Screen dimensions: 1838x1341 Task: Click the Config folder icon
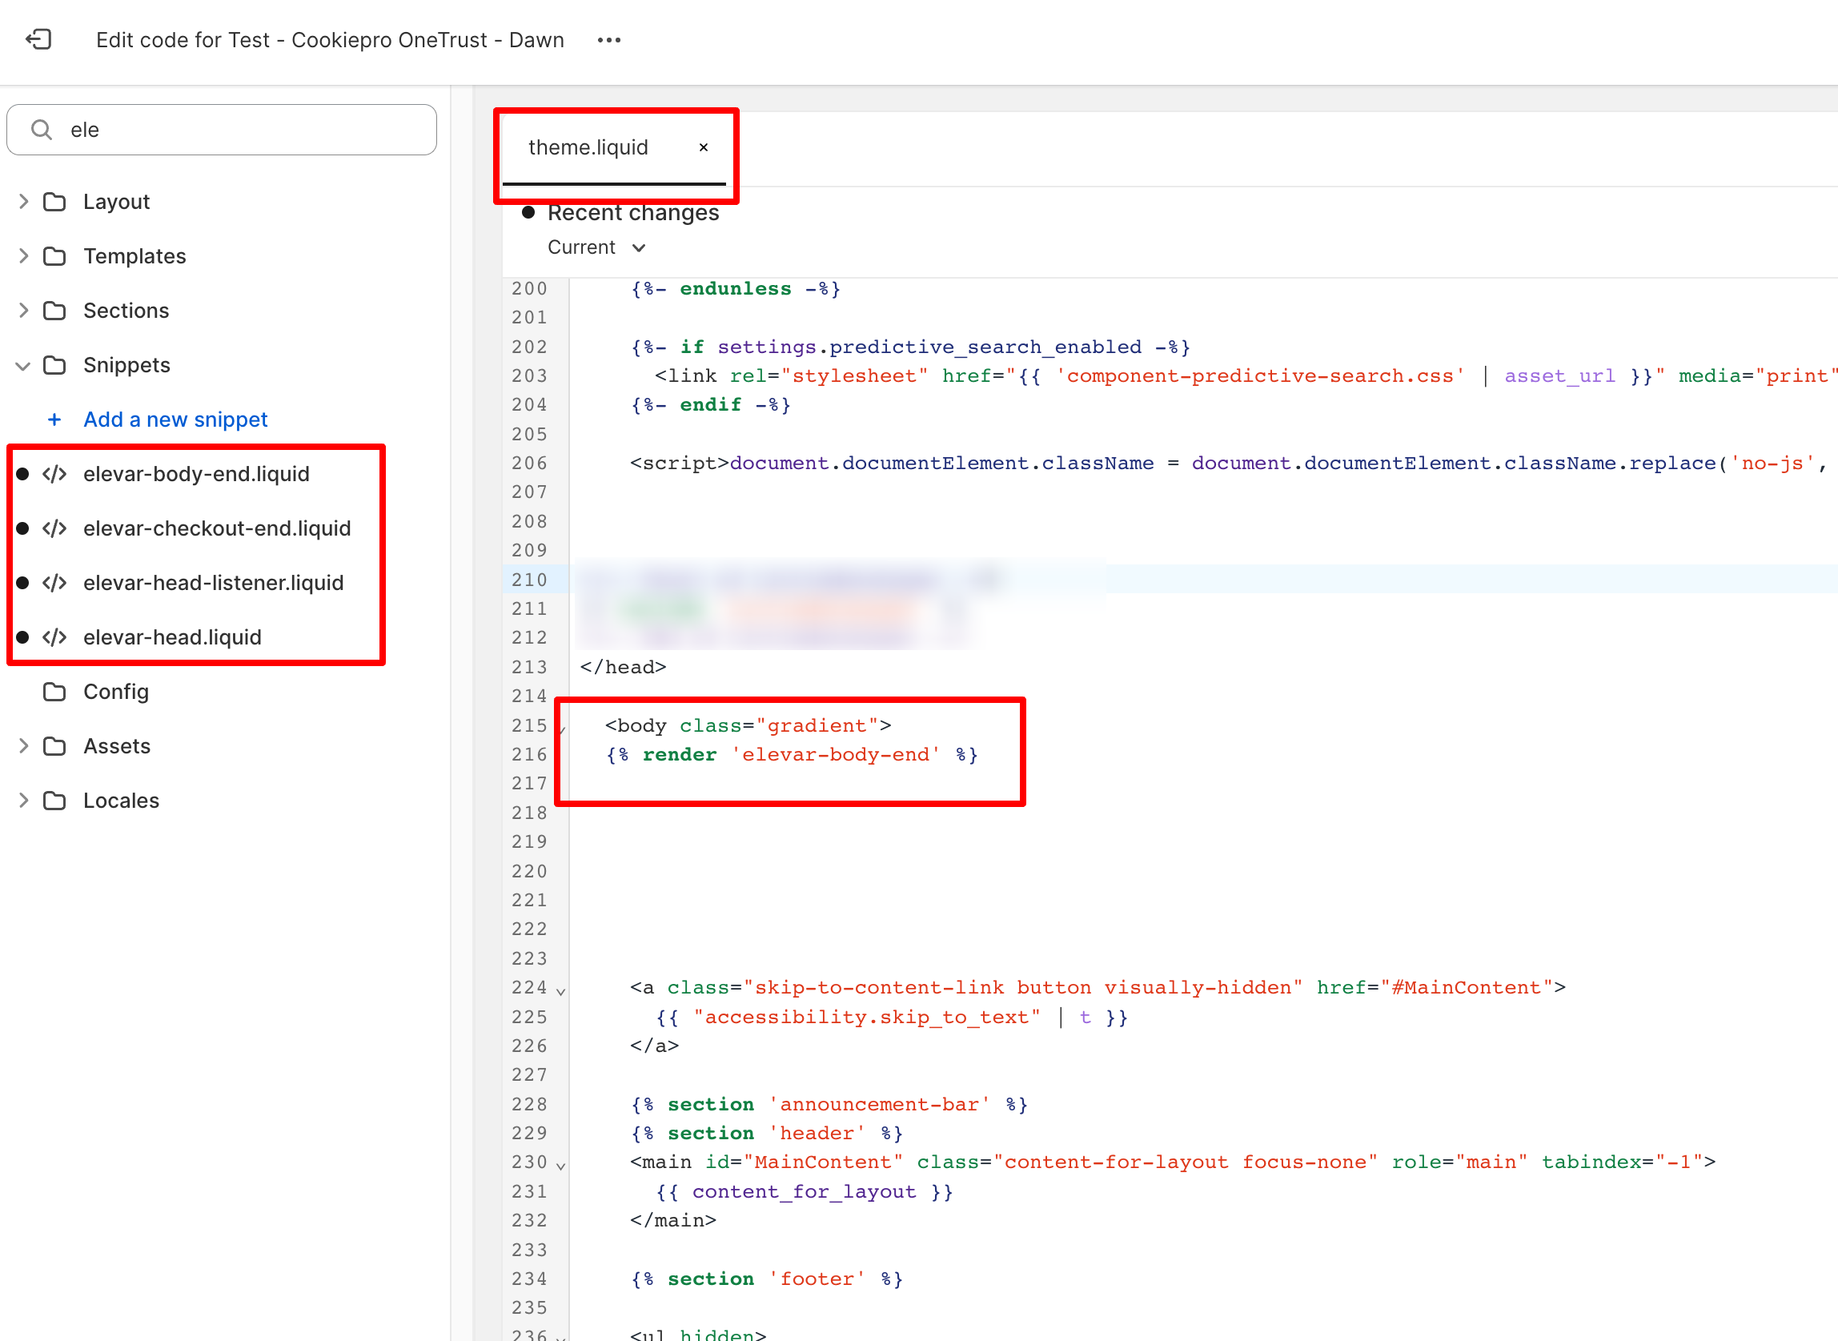click(x=54, y=692)
